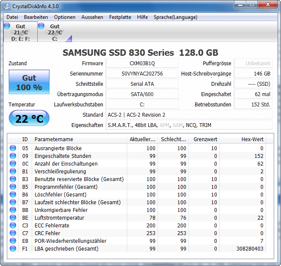Click the orb beside Anzahl der Einschaltungen
Screen dimensions: 281x266
[13, 163]
